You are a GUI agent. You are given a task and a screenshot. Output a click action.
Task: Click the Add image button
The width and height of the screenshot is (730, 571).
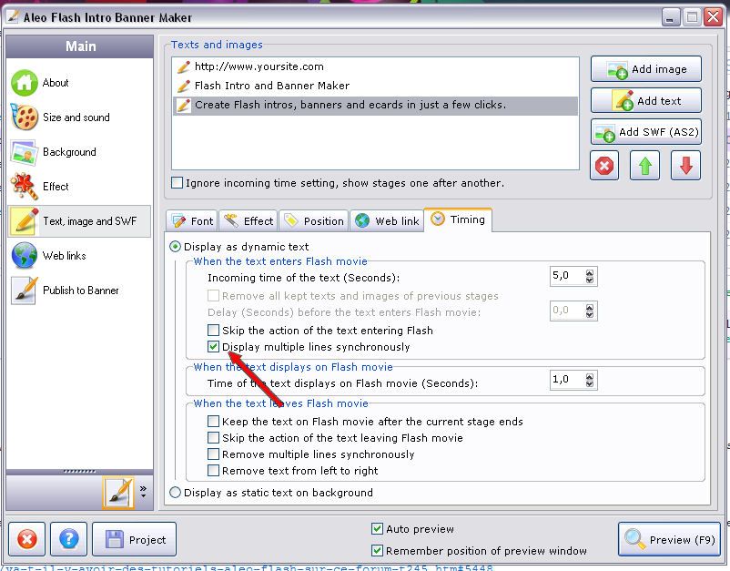[x=646, y=69]
